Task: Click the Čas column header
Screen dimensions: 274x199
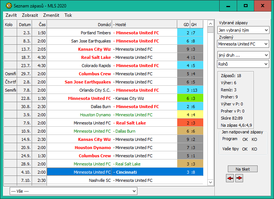Action: (x=39, y=25)
